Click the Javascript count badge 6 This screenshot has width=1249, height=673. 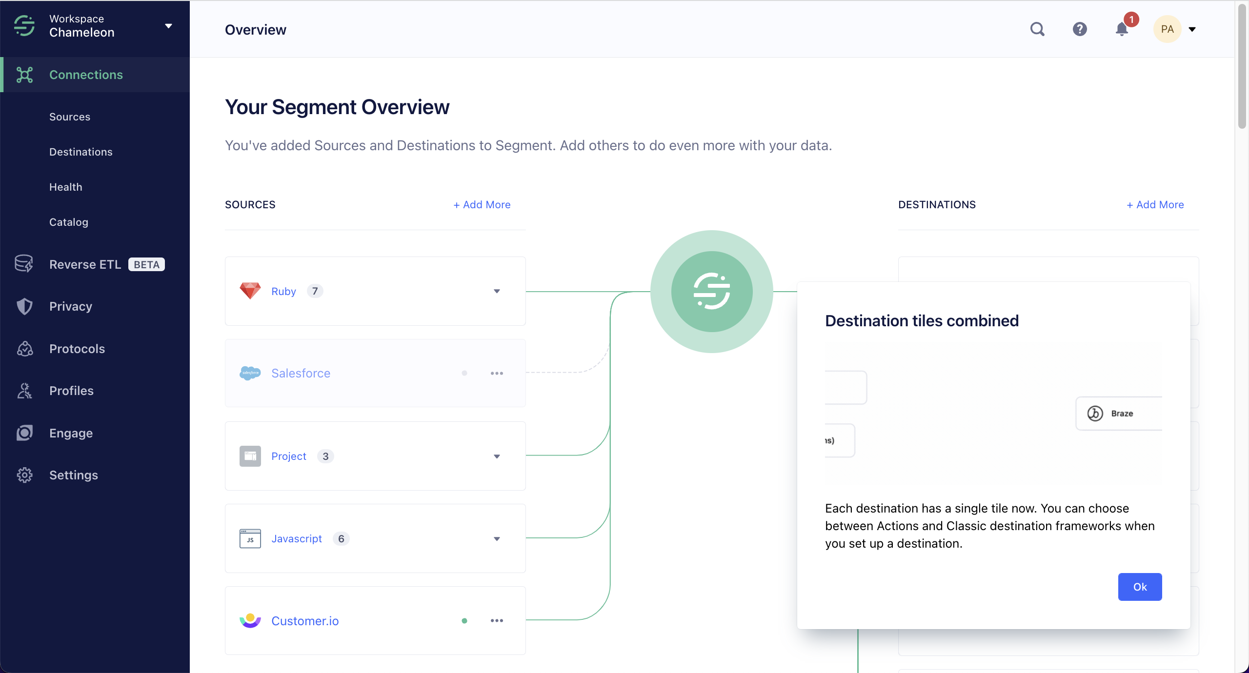tap(341, 538)
